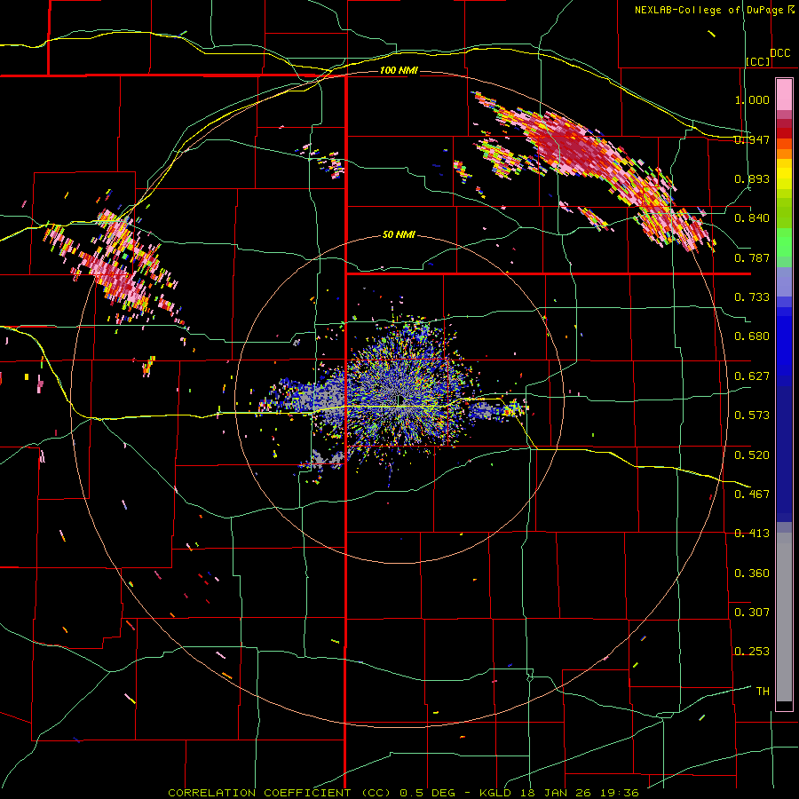Click the 18 JAN 26 date text
This screenshot has height=799, width=799.
click(x=556, y=793)
